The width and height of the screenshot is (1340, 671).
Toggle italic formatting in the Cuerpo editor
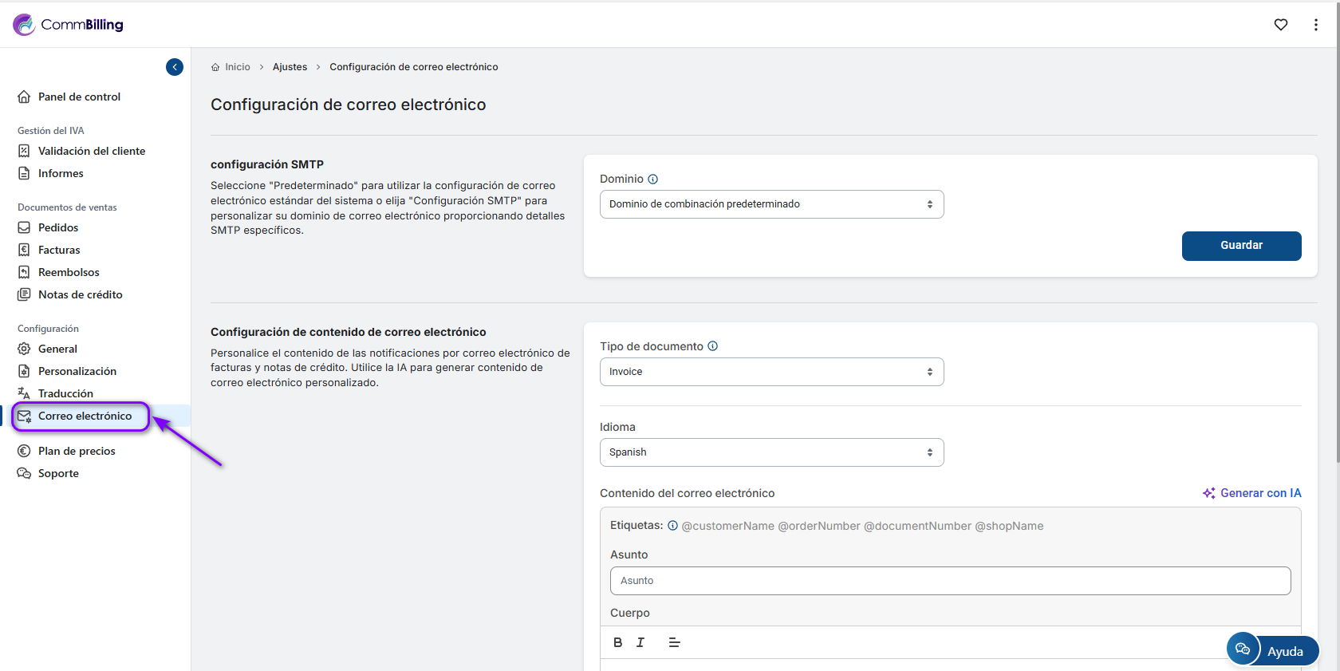pyautogui.click(x=640, y=642)
